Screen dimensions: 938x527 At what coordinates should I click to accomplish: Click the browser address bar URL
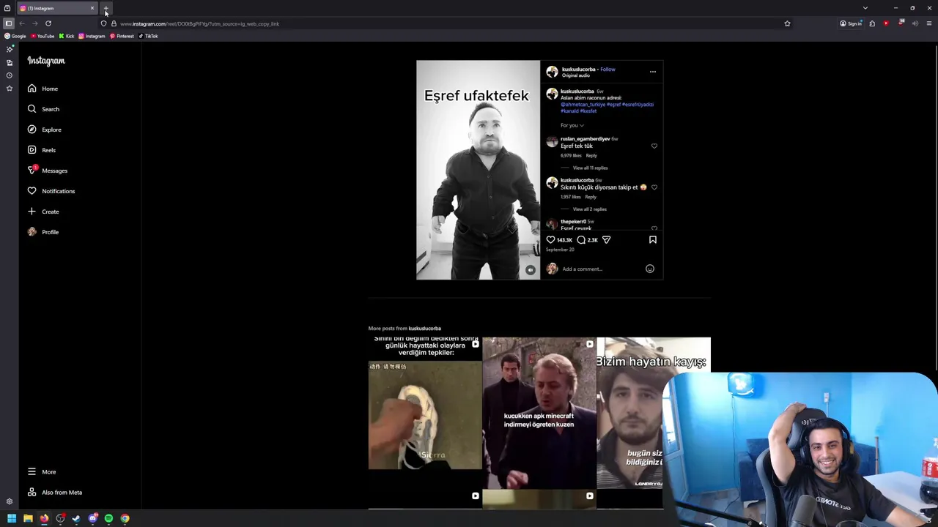[x=199, y=23]
